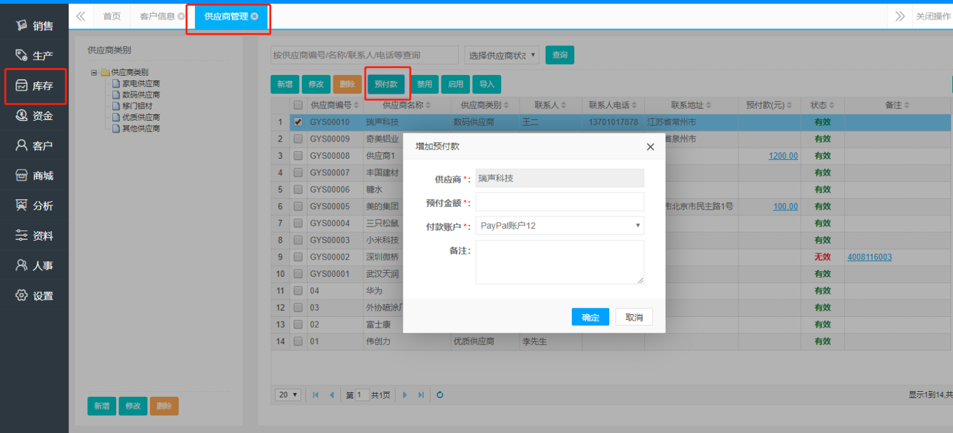Screen dimensions: 953x433
Task: Check the row 04 华为 checkbox
Action: [298, 291]
